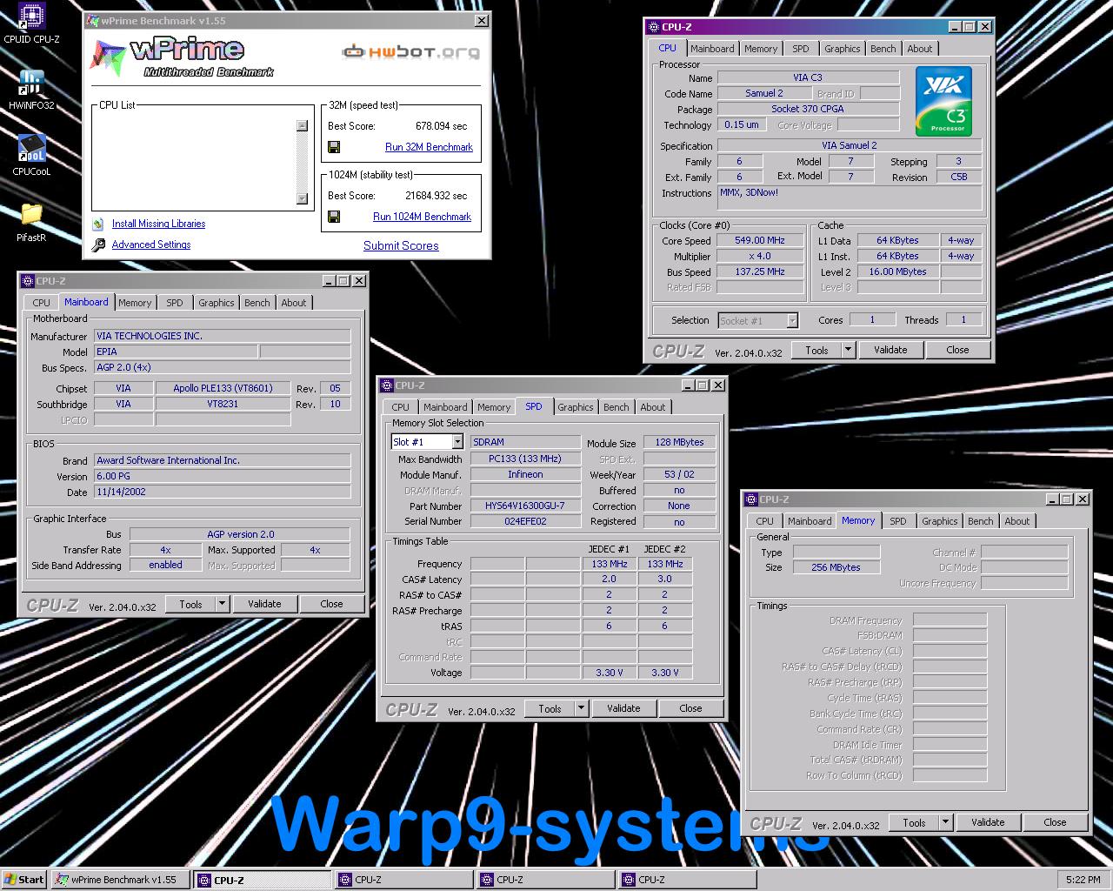The height and width of the screenshot is (891, 1113).
Task: Click Validate button in SPD window
Action: pos(623,708)
